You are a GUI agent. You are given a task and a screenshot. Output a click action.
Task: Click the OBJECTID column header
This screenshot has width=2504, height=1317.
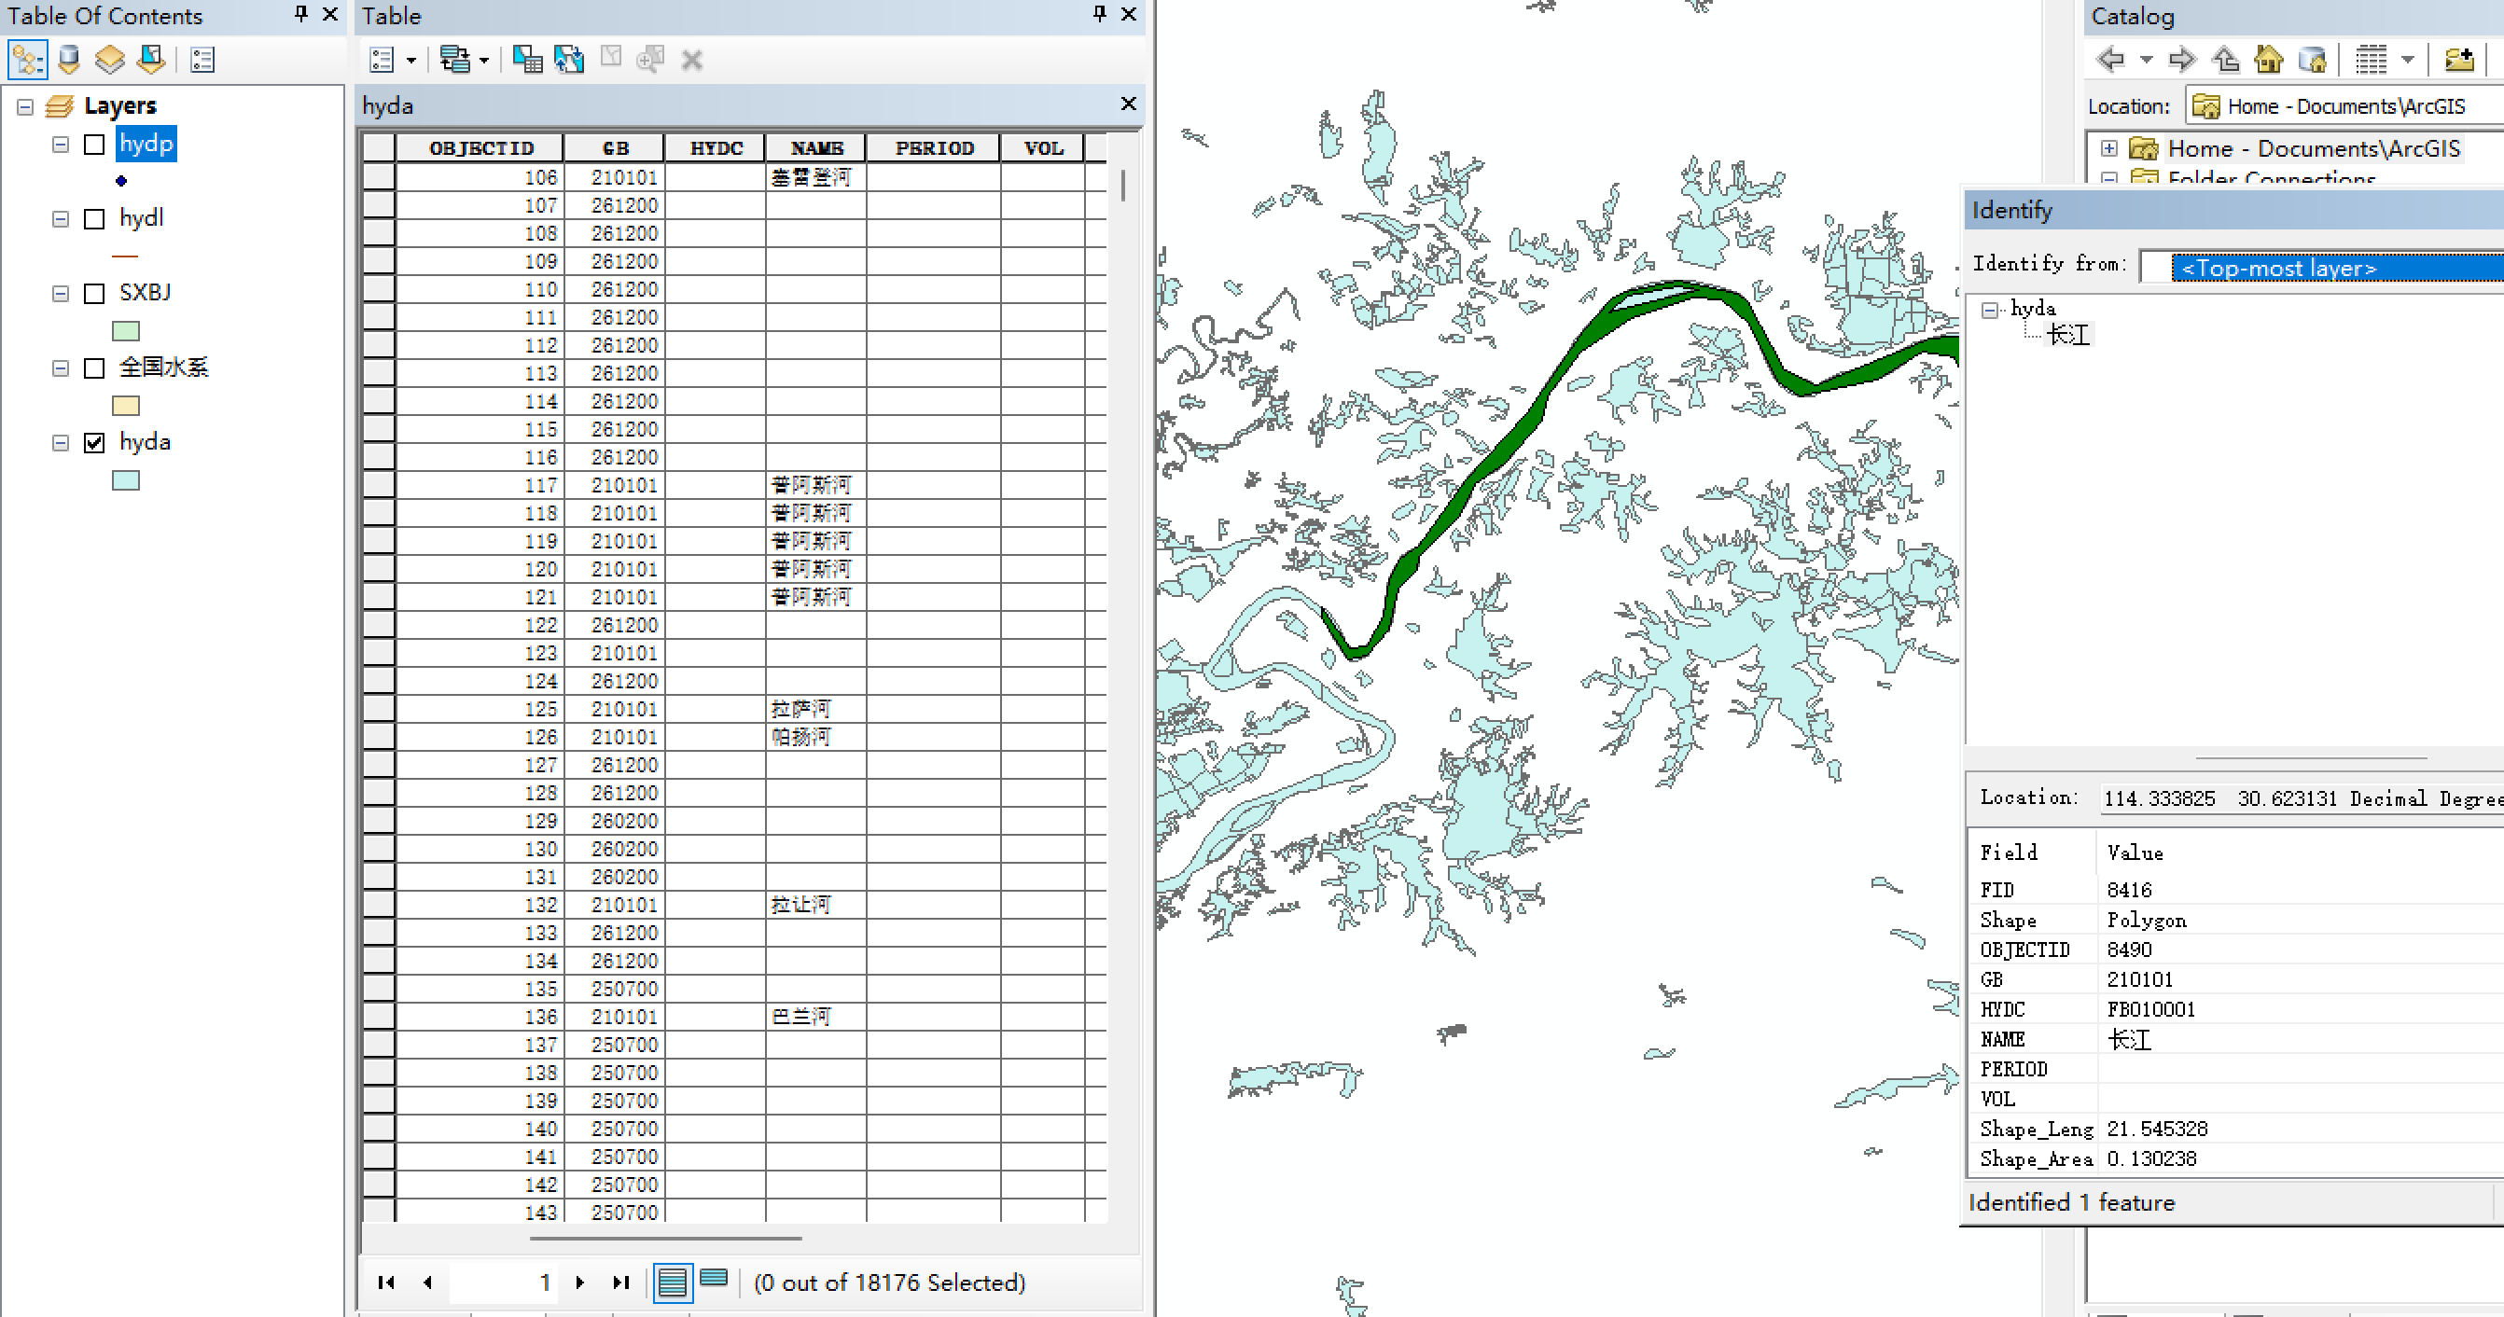(x=480, y=147)
